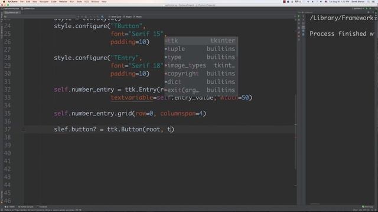The image size is (378, 212).
Task: Select the editor file tab
Action: pos(12,12)
